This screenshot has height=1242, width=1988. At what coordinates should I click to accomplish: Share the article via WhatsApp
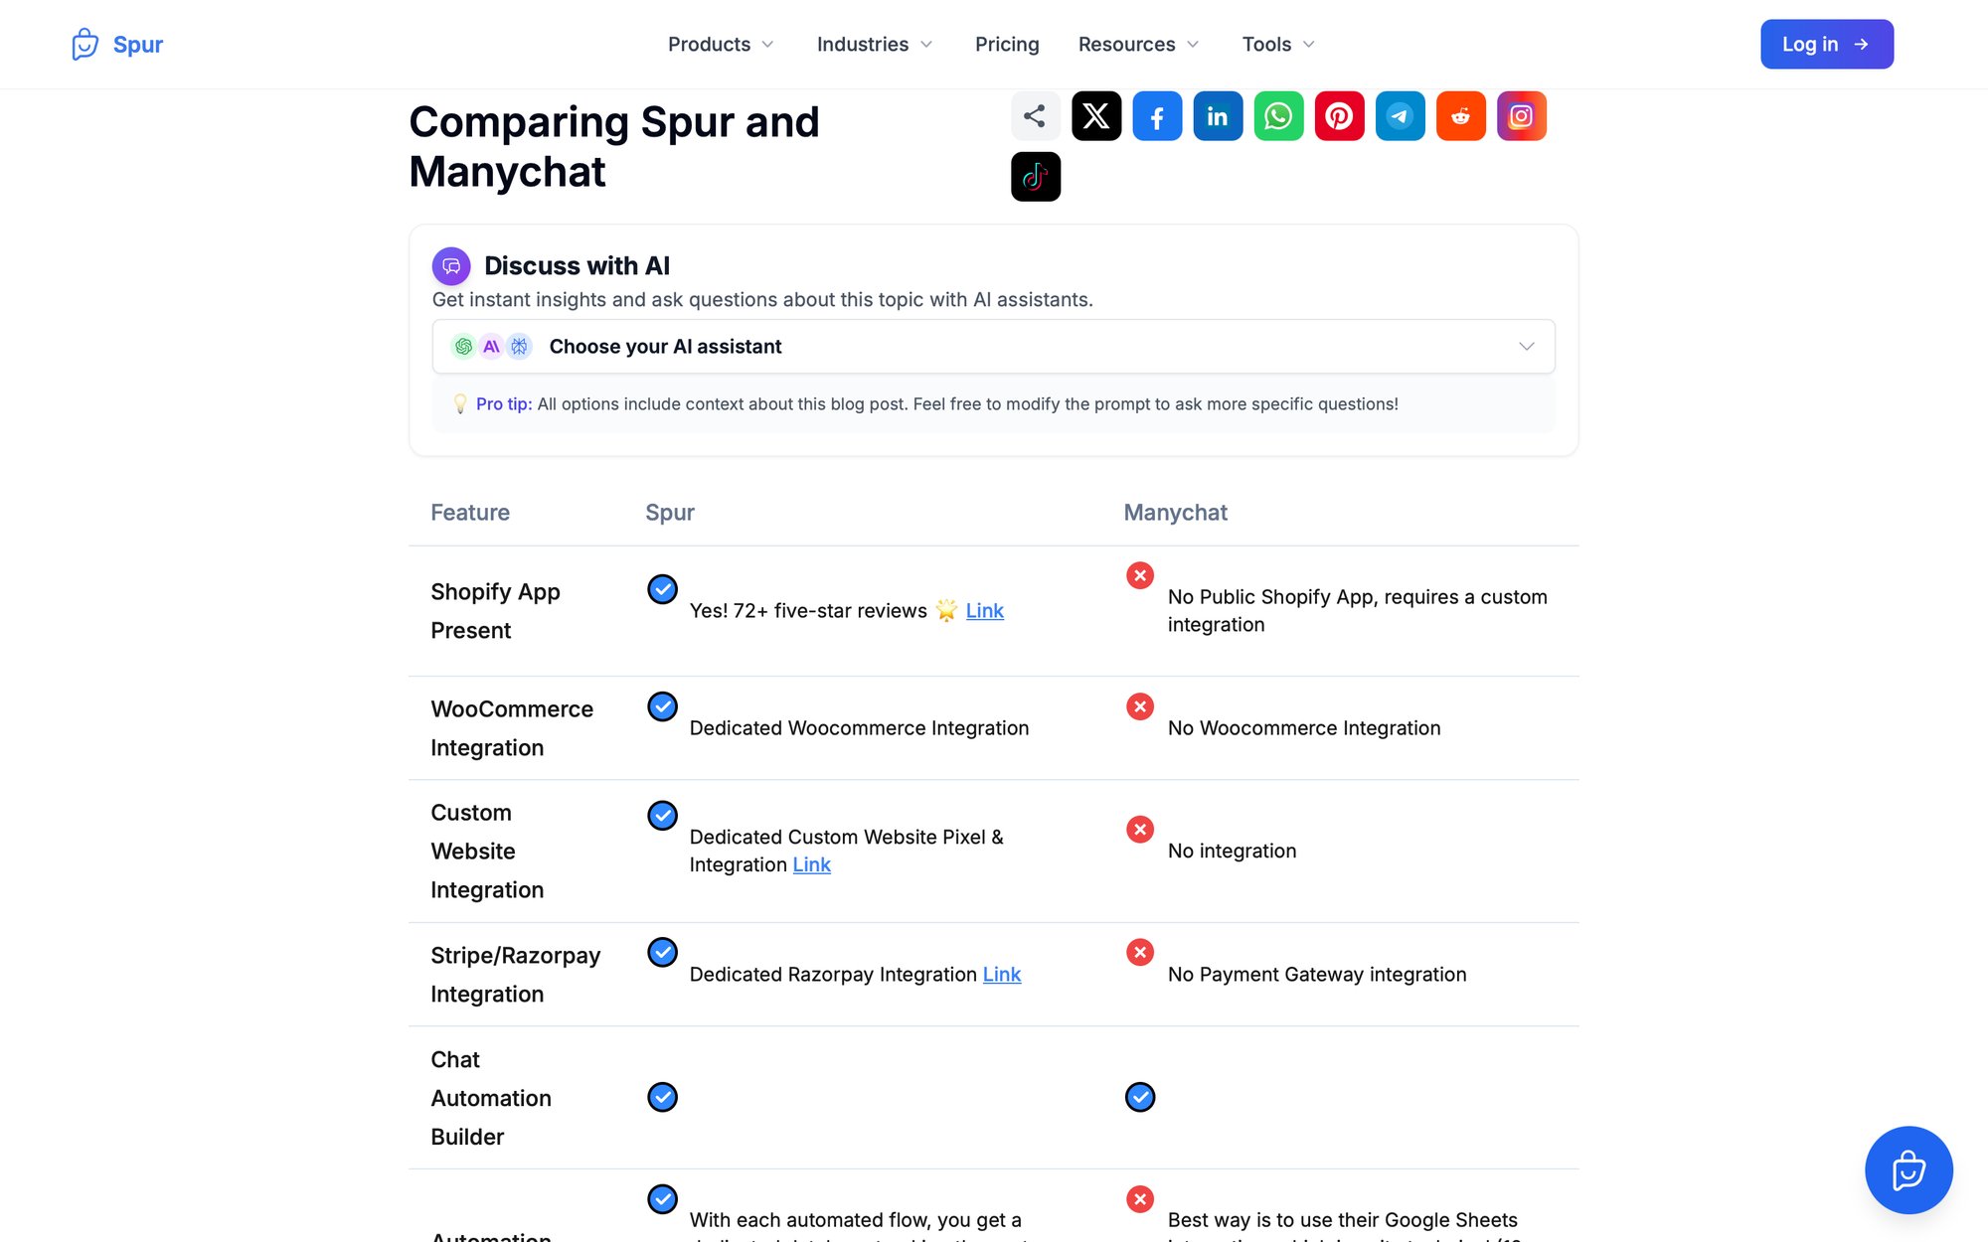[x=1278, y=115]
